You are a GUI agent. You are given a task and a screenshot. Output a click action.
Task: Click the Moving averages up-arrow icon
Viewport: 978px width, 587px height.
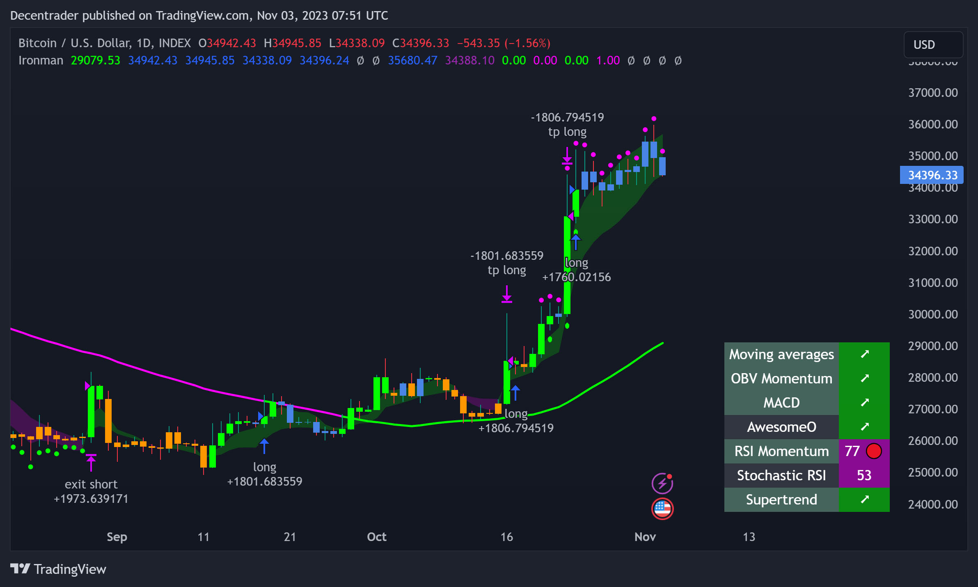pos(864,354)
